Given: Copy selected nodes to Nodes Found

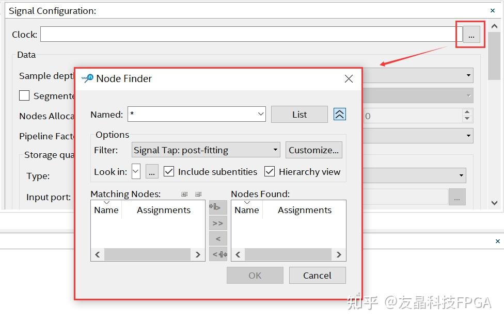Looking at the screenshot, I should coord(218,207).
